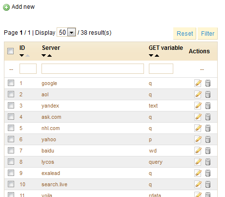Sort Server column ascending
The height and width of the screenshot is (197, 225).
click(49, 56)
